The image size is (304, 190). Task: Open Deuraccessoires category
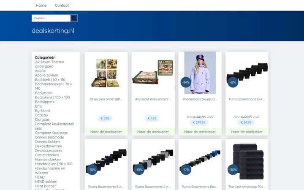(49, 151)
